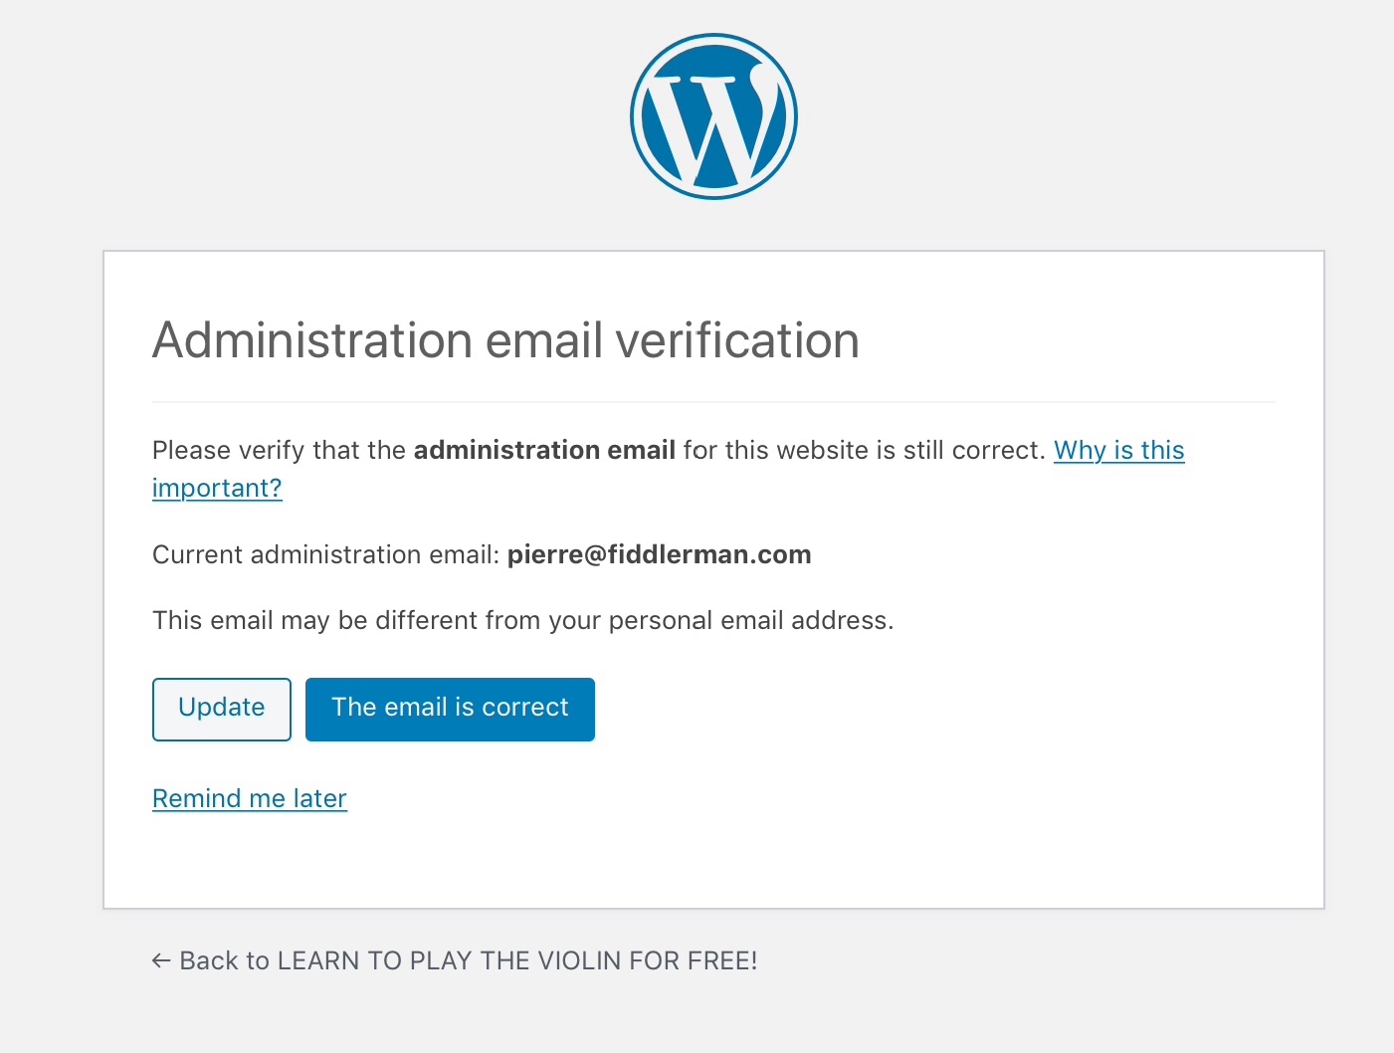Viewport: 1394px width, 1053px height.
Task: Click the WordPress logo icon
Action: click(x=713, y=116)
